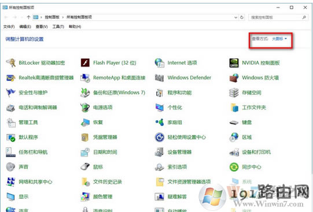Click the 管理工具 icon
The width and height of the screenshot is (313, 212).
(10, 122)
